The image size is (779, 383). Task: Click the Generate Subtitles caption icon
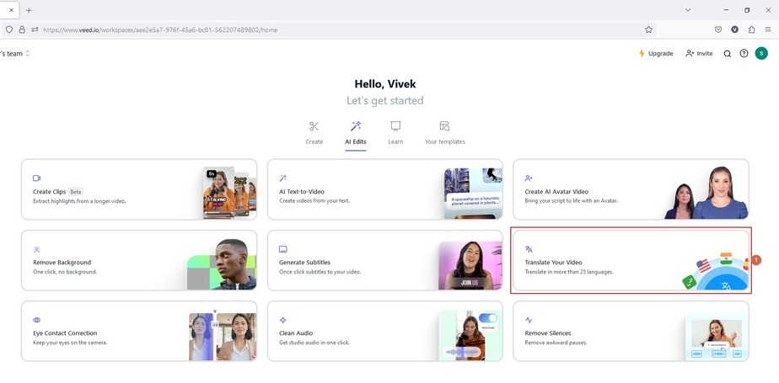pyautogui.click(x=283, y=249)
